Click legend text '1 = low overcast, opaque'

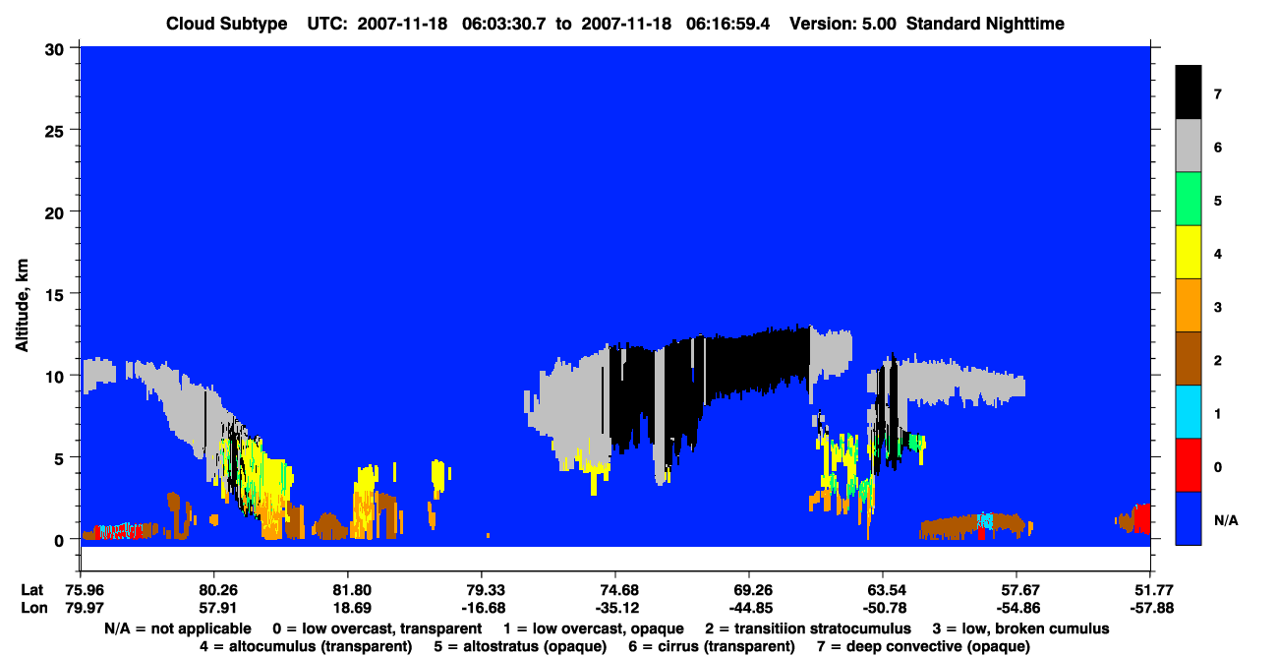pyautogui.click(x=594, y=628)
